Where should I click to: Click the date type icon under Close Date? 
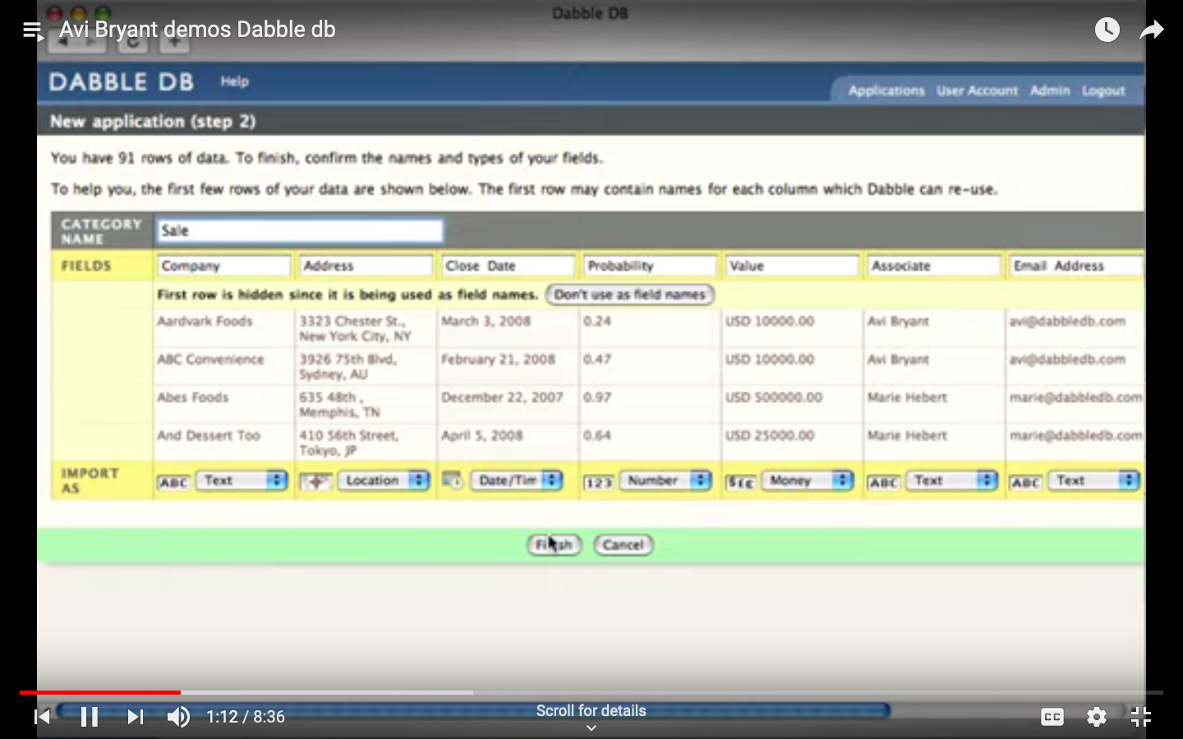(x=452, y=480)
